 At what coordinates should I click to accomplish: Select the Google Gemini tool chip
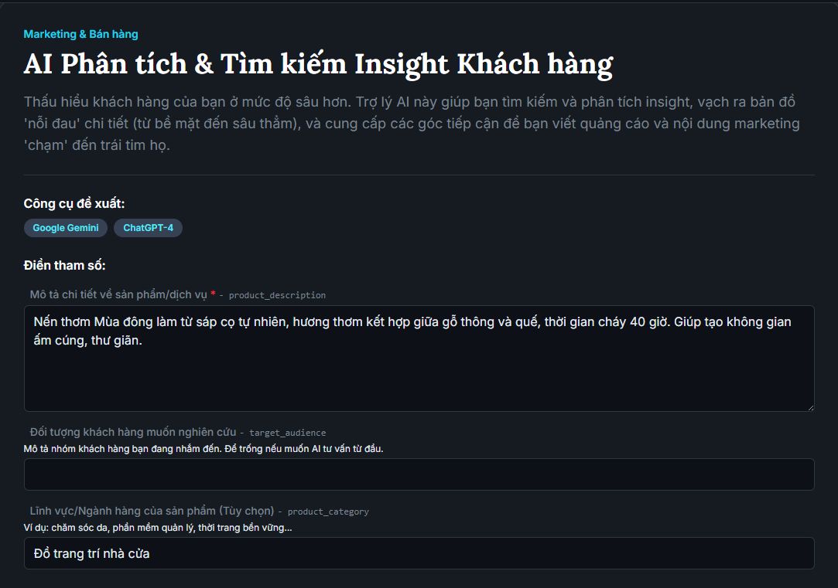click(66, 228)
